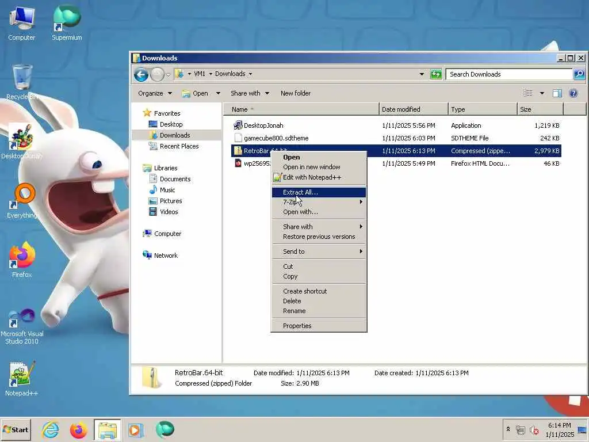Click the Refresh button beside address bar
Image resolution: width=589 pixels, height=442 pixels.
(436, 74)
